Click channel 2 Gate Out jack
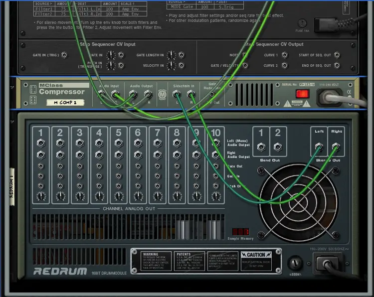Image resolution: width=374 pixels, height=297 pixels. point(60,166)
